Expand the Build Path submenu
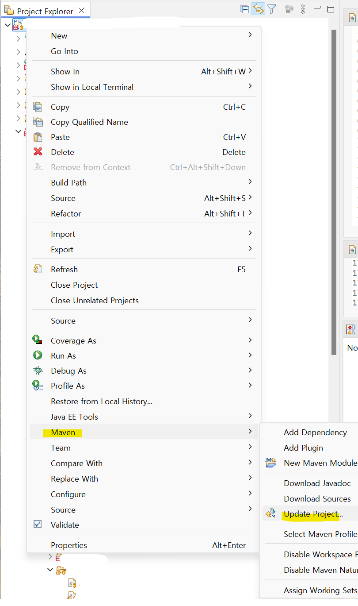The width and height of the screenshot is (358, 606). pos(250,182)
